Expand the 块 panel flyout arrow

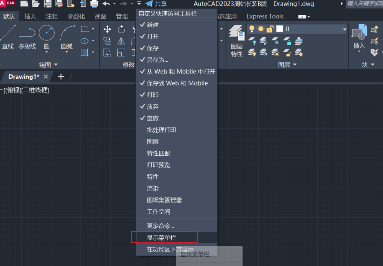(373, 65)
